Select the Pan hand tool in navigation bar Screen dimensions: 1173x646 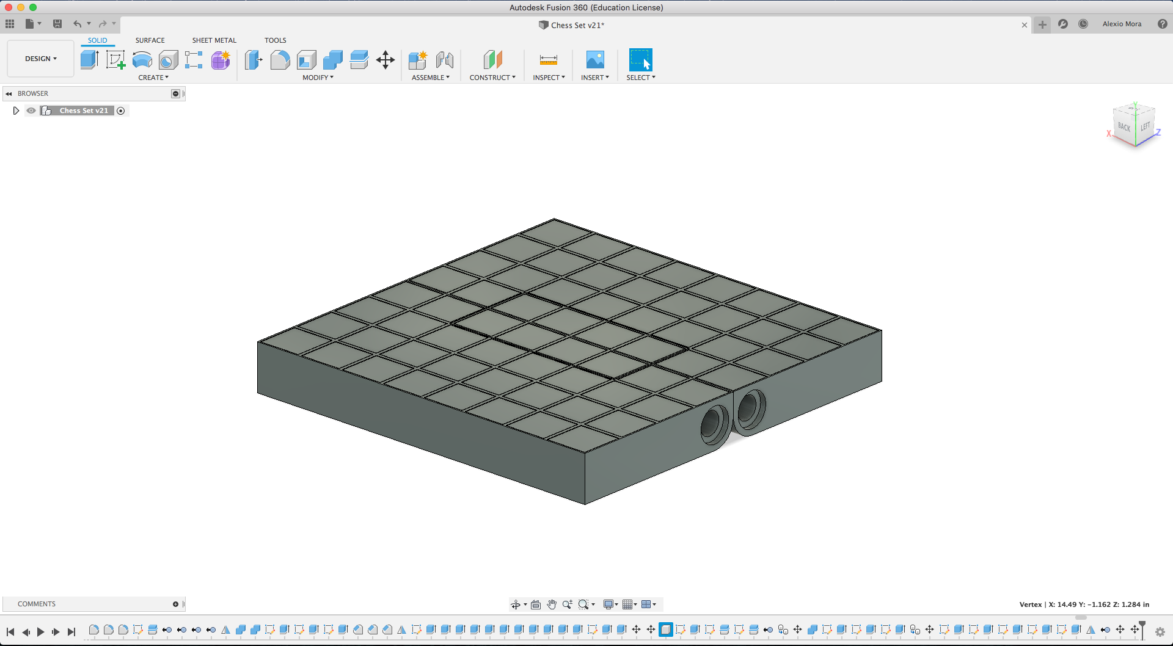(x=552, y=604)
